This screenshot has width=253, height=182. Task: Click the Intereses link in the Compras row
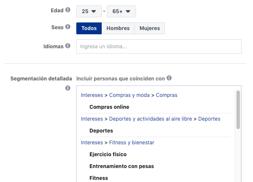92,95
